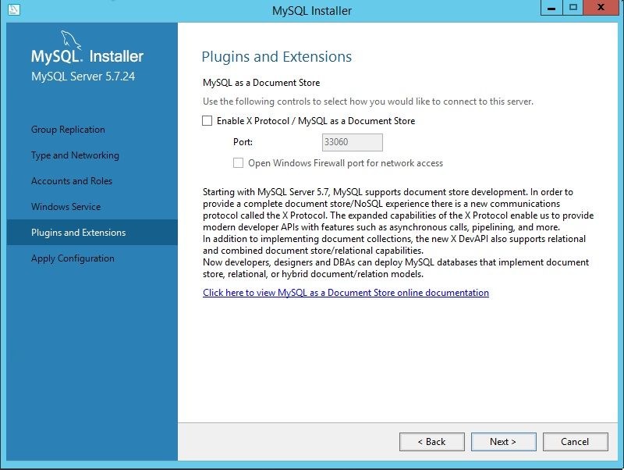The width and height of the screenshot is (624, 470).
Task: Close the MySQL Installer window
Action: (x=601, y=8)
